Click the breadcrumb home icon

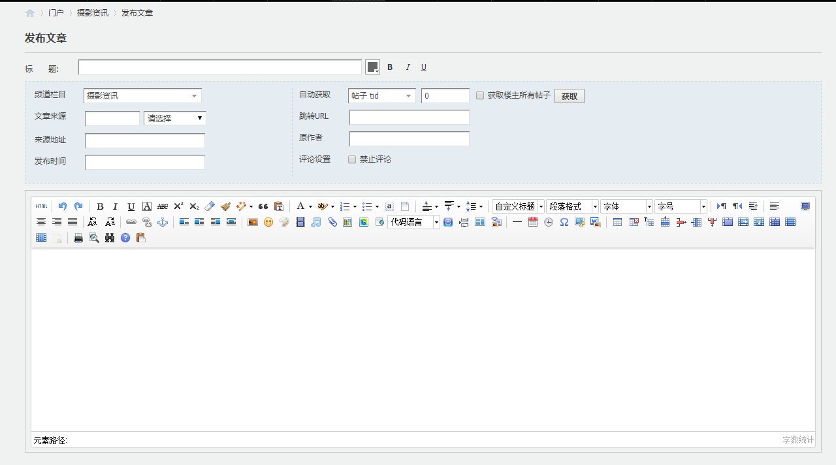click(x=30, y=13)
